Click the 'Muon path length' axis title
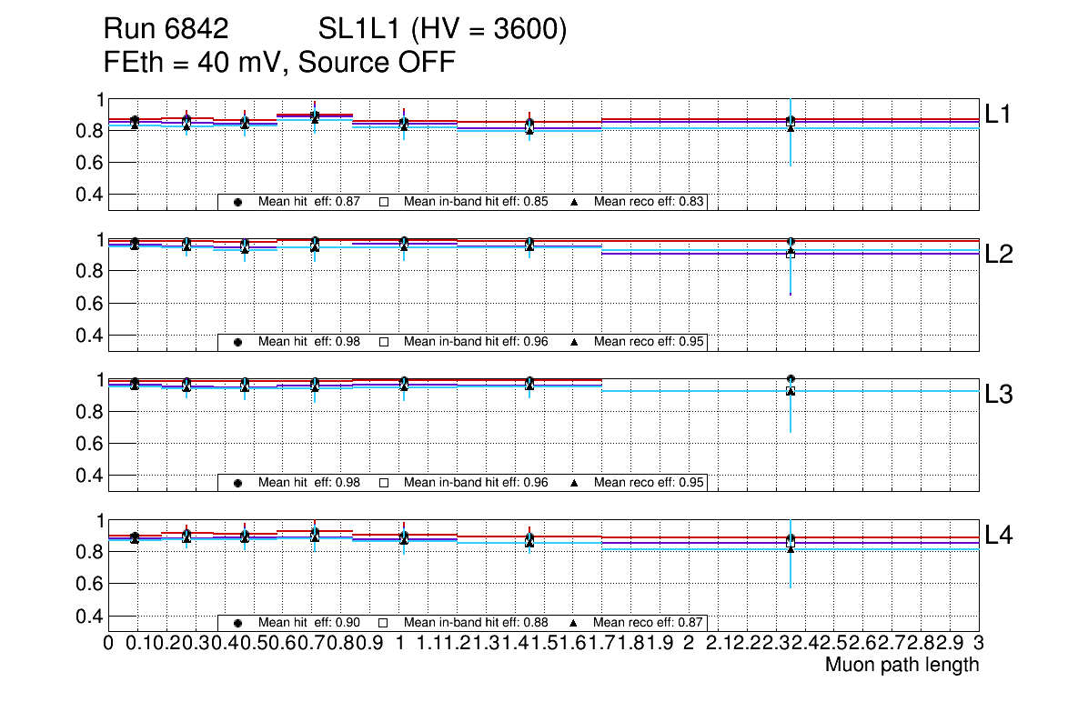 [x=902, y=665]
